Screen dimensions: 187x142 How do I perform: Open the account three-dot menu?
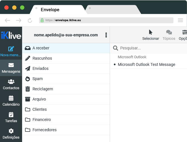pos(106,35)
